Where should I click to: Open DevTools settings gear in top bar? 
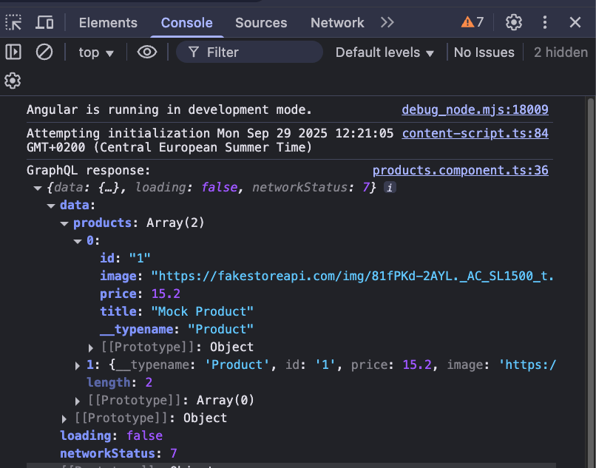[514, 22]
